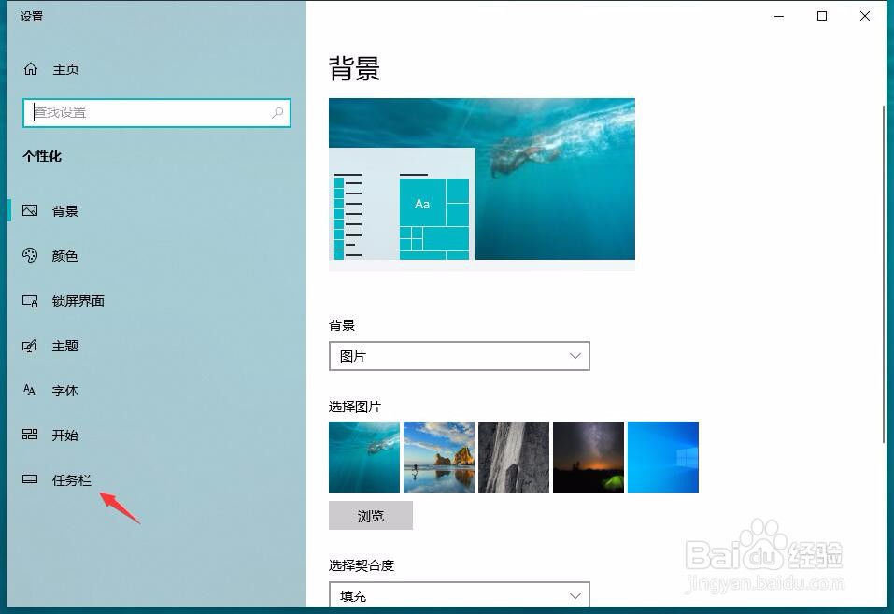Select the 字体 (Fonts) sidebar icon
The height and width of the screenshot is (614, 894).
coord(30,391)
